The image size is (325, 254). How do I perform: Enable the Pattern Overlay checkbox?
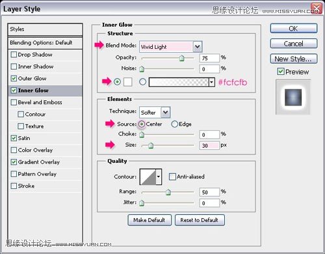point(14,174)
